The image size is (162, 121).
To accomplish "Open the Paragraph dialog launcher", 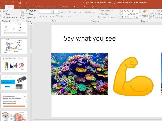I will tap(119, 21).
